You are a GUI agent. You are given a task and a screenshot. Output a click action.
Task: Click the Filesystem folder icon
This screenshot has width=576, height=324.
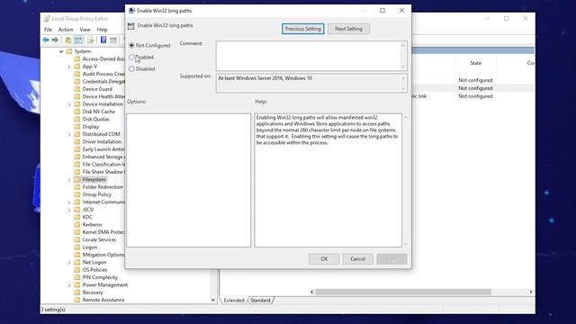point(76,179)
